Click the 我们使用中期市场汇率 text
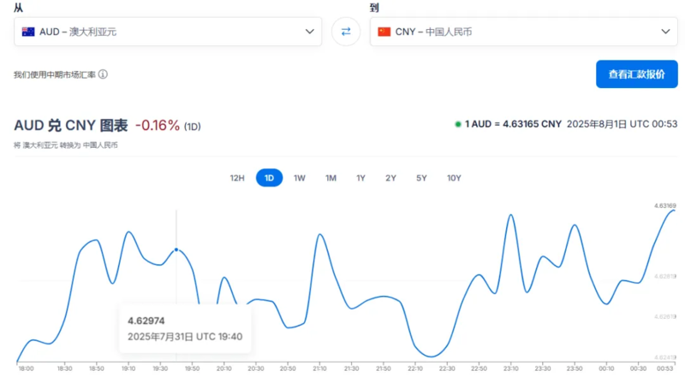 [x=55, y=74]
